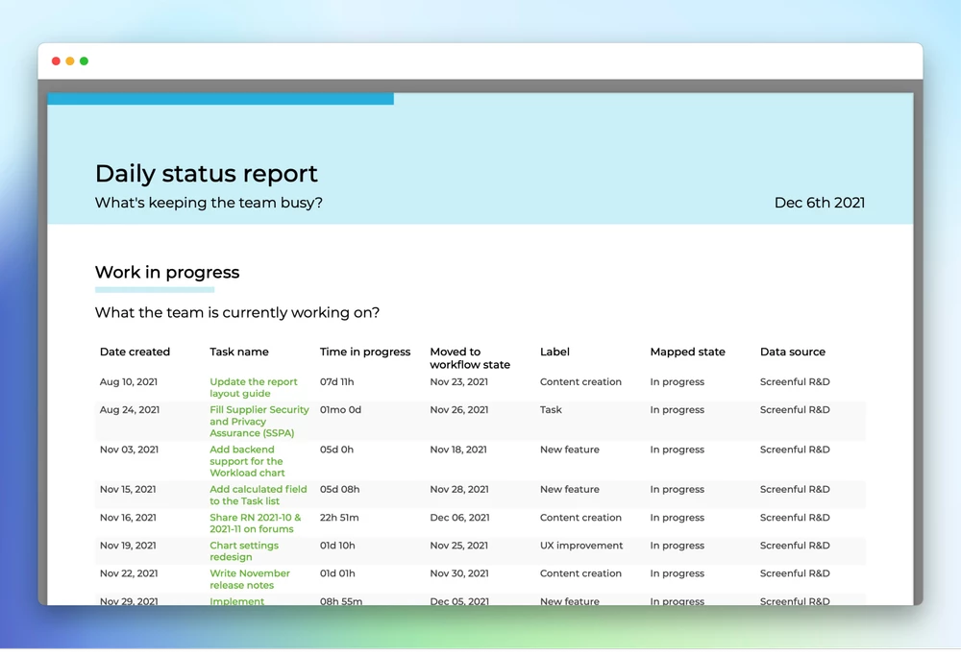The height and width of the screenshot is (657, 961).
Task: Open Share RN 2021-10 & 2021-11 on forums
Action: point(255,523)
